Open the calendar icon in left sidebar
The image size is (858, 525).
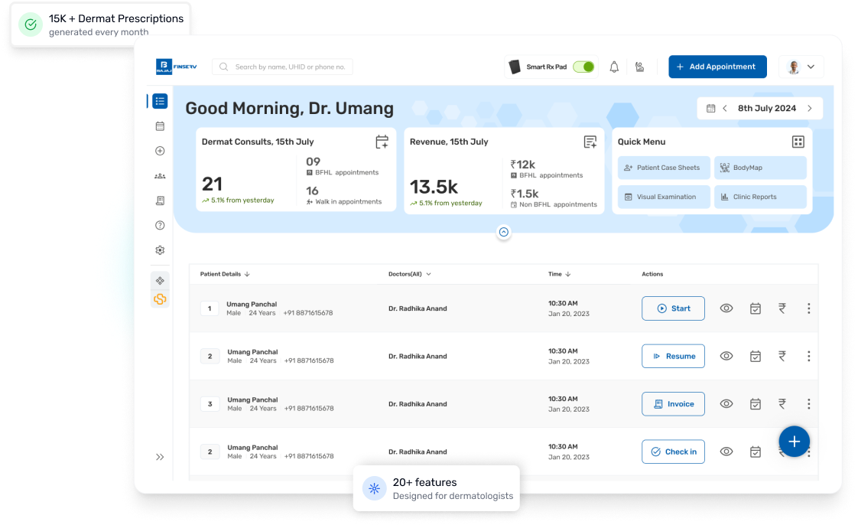160,126
